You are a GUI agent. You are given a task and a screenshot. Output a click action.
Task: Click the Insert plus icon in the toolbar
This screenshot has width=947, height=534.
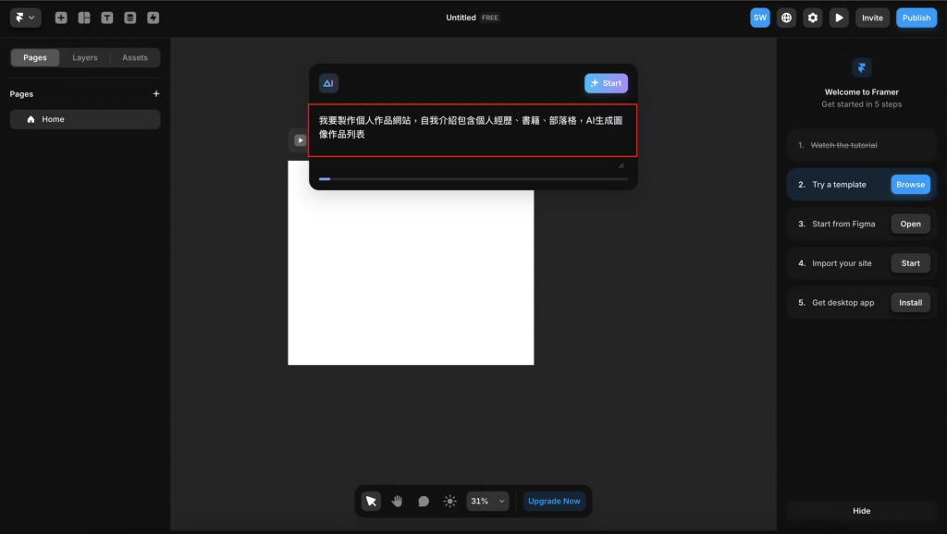(x=61, y=18)
